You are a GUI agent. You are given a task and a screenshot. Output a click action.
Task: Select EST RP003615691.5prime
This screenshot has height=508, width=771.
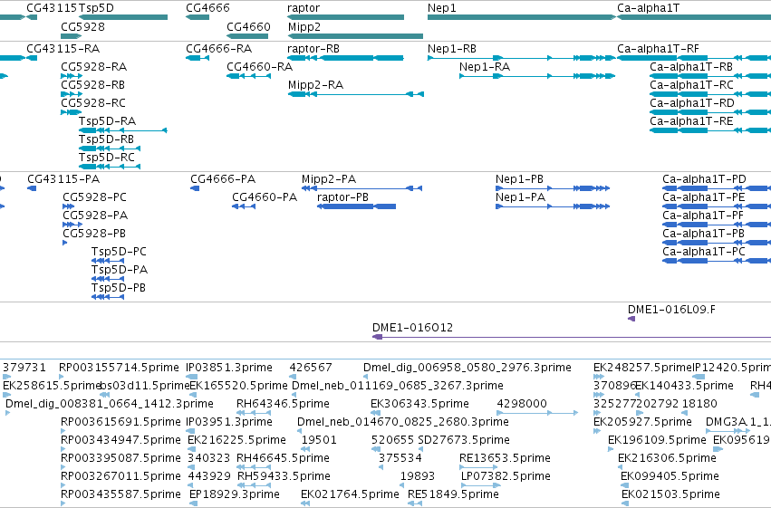point(121,423)
